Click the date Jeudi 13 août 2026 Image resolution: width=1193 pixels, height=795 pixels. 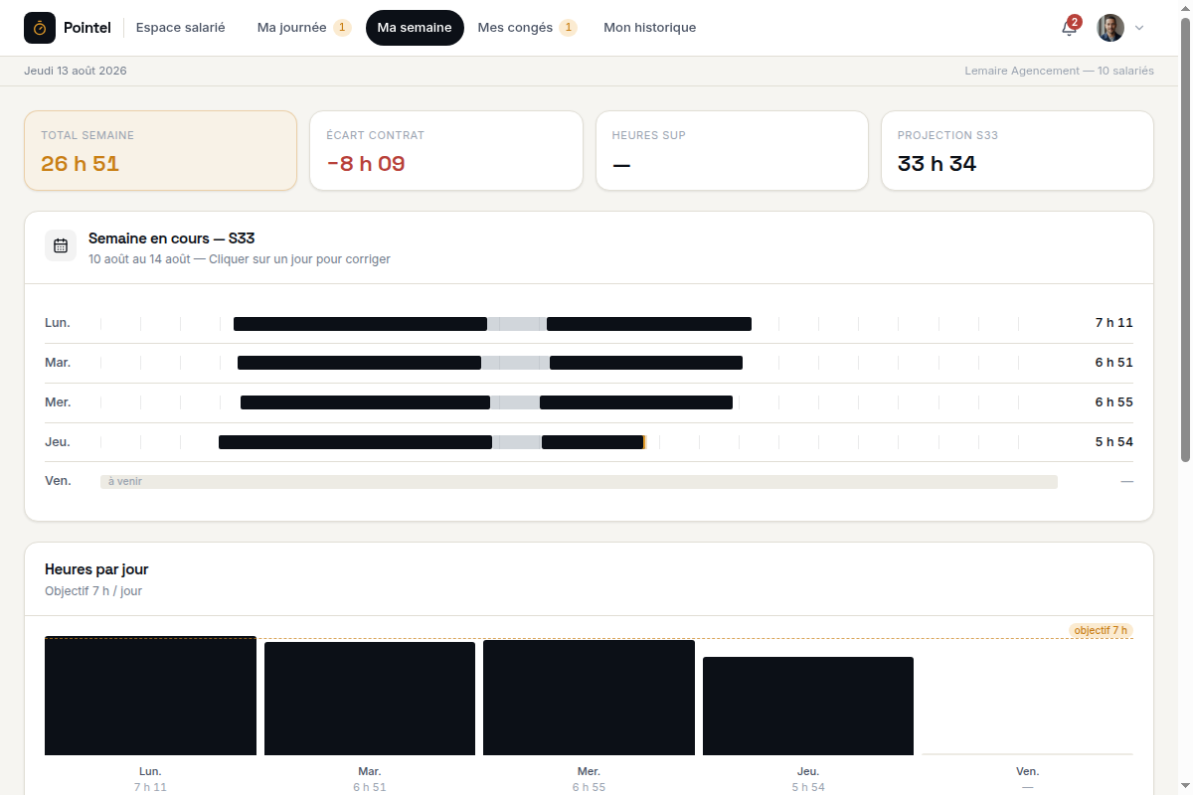tap(76, 71)
